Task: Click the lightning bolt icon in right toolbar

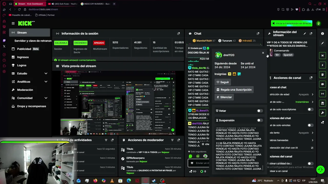Action: [x=322, y=65]
